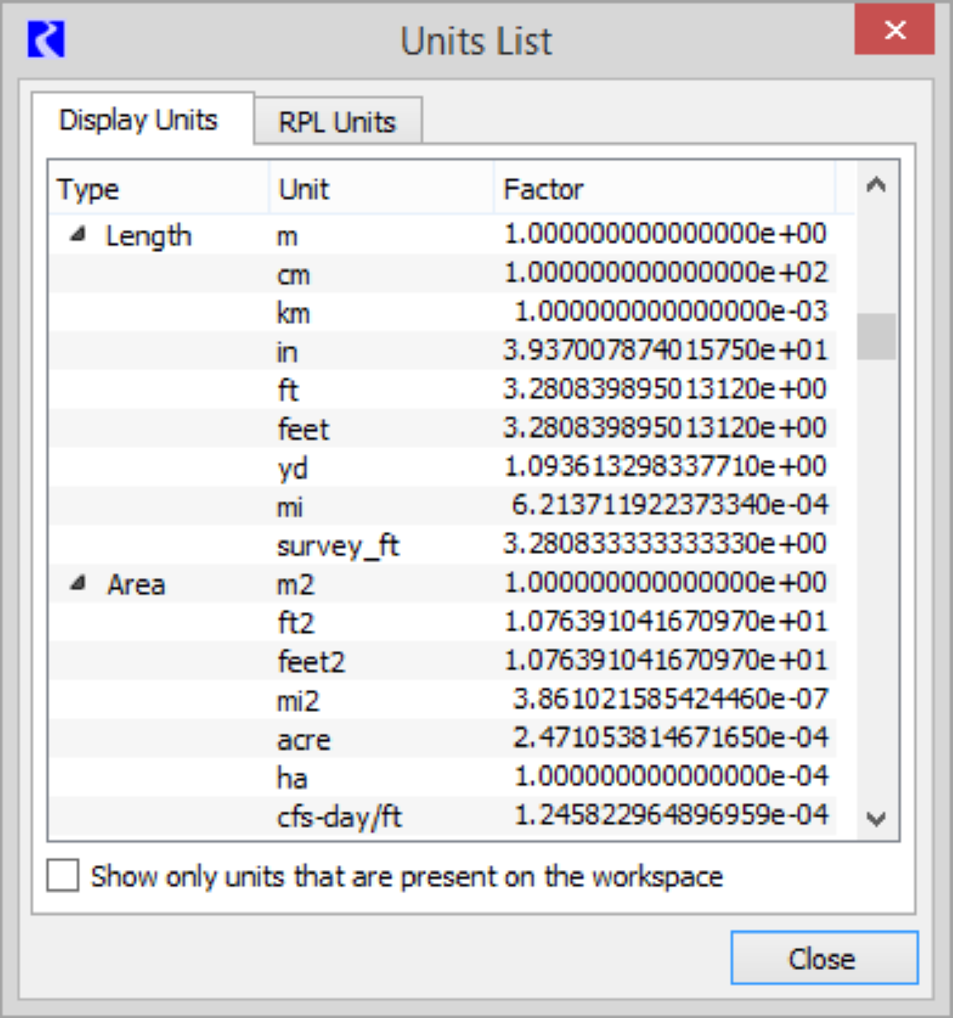The height and width of the screenshot is (1018, 953).
Task: Collapse the Length unit type group
Action: (79, 236)
